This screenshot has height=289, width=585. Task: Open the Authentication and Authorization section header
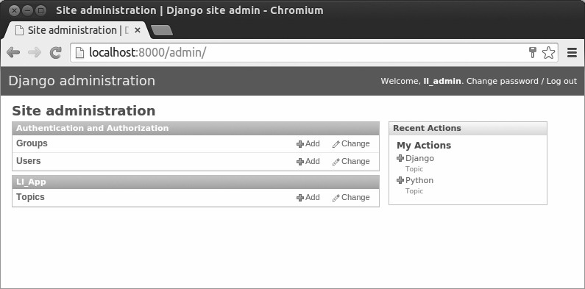point(92,128)
